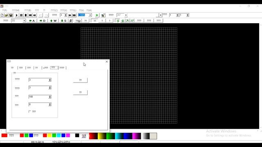Shift left with the green arrow A button
262x147 pixels.
32,21
